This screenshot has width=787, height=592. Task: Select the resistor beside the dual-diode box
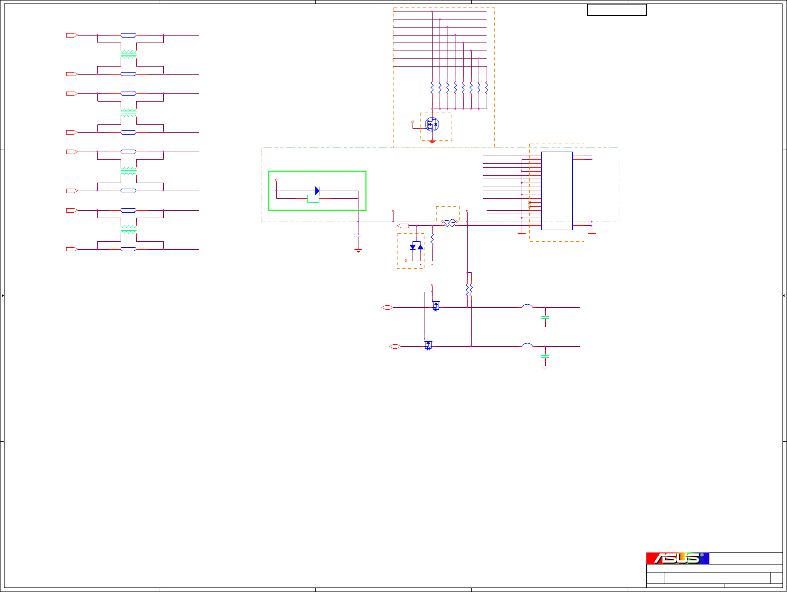(x=432, y=239)
